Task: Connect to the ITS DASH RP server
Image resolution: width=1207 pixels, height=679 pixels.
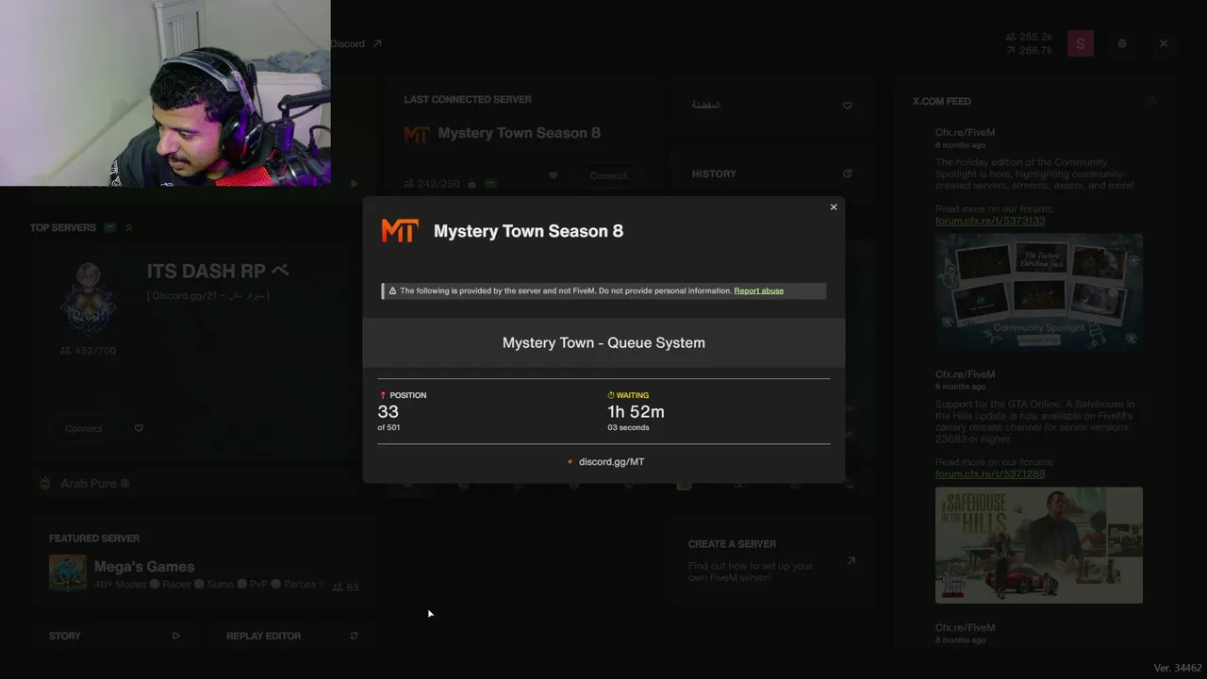Action: pyautogui.click(x=84, y=428)
